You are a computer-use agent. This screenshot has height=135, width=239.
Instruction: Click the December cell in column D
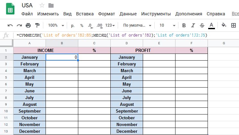(x=127, y=131)
